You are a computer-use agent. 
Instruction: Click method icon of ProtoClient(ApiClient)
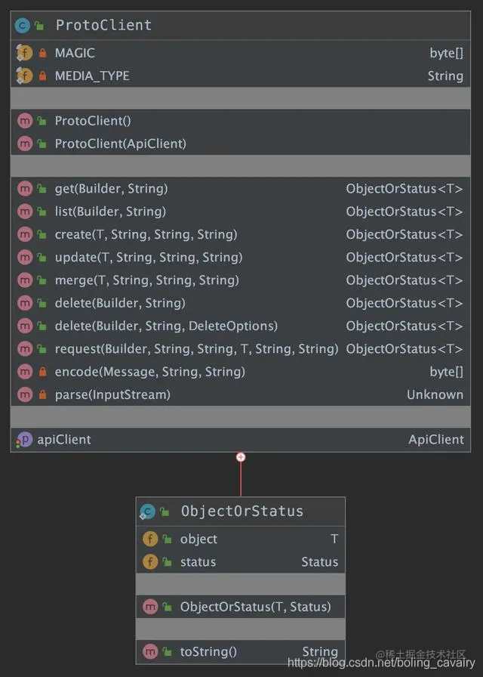point(25,144)
